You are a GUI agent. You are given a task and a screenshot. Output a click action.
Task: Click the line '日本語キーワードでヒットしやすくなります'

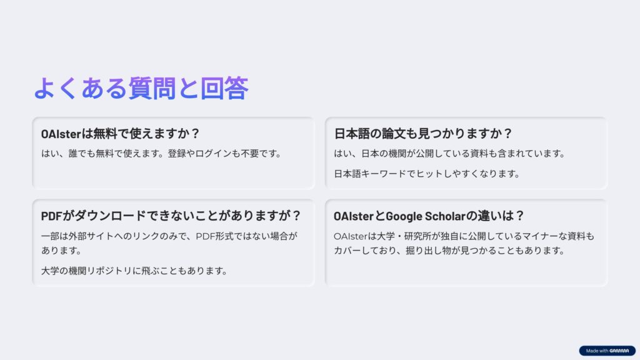coord(426,174)
